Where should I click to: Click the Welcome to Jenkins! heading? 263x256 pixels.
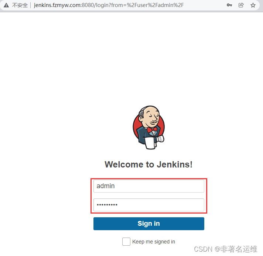(148, 165)
